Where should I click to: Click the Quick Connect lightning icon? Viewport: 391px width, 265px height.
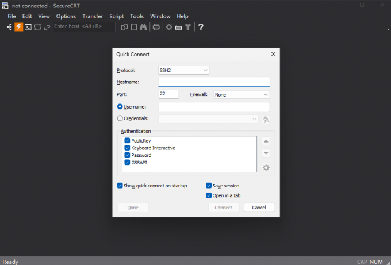pos(19,27)
